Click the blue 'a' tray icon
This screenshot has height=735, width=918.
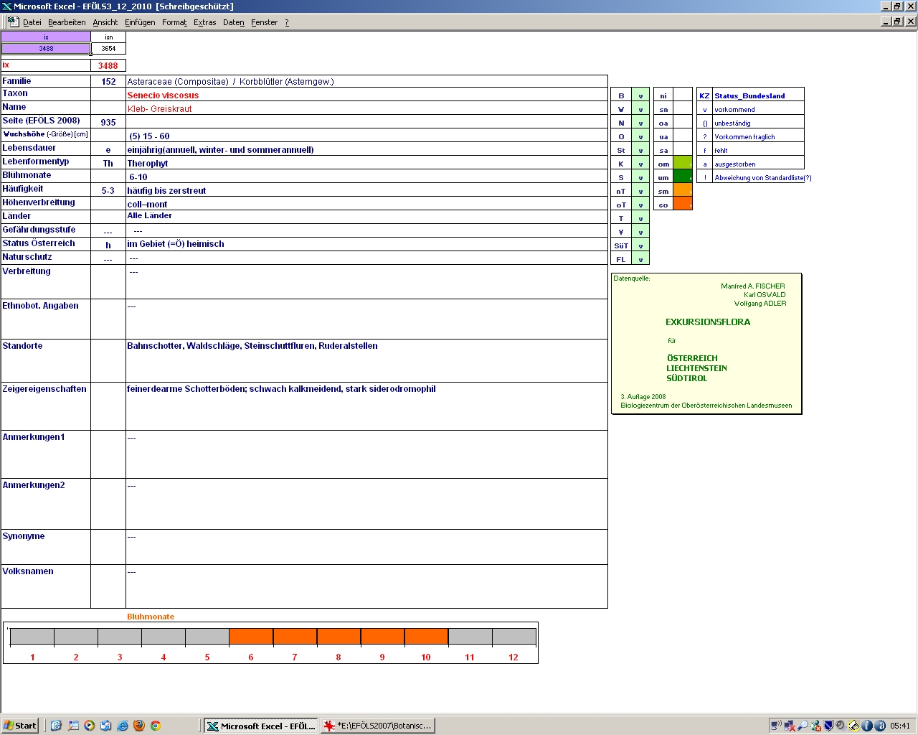880,726
